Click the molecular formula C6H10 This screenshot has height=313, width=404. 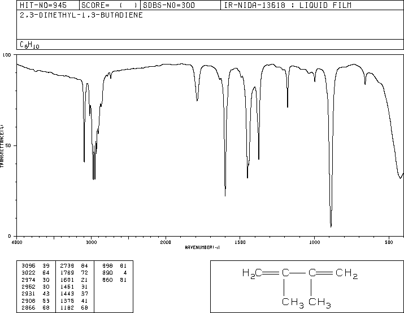point(29,45)
